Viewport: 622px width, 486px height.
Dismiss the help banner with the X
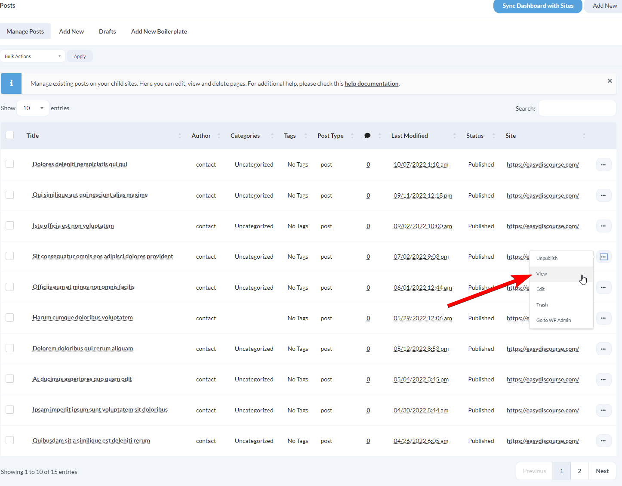point(610,80)
